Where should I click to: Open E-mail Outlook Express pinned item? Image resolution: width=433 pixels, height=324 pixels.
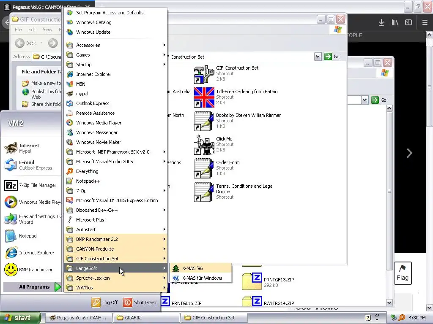click(x=31, y=165)
